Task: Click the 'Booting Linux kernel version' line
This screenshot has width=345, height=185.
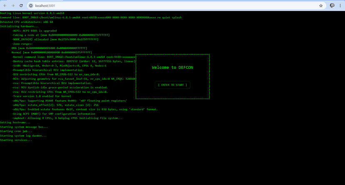Action: (32, 13)
